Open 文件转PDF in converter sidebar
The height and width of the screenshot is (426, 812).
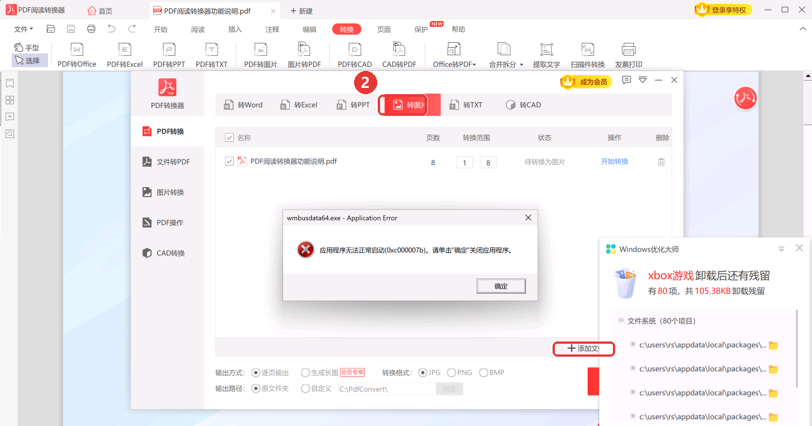pyautogui.click(x=167, y=162)
